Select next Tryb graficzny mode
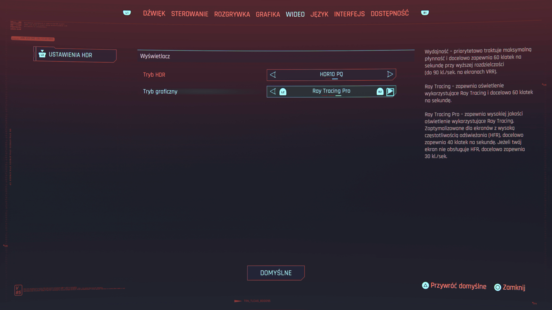Viewport: 552px width, 310px height. coord(390,92)
